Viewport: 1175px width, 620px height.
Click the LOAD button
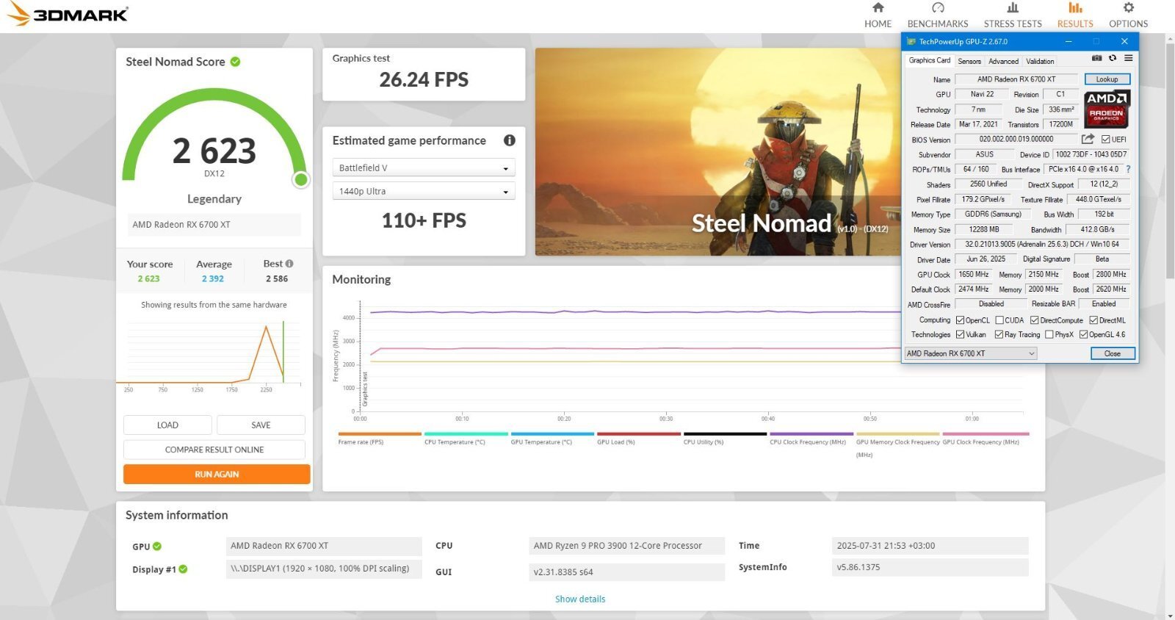coord(167,425)
